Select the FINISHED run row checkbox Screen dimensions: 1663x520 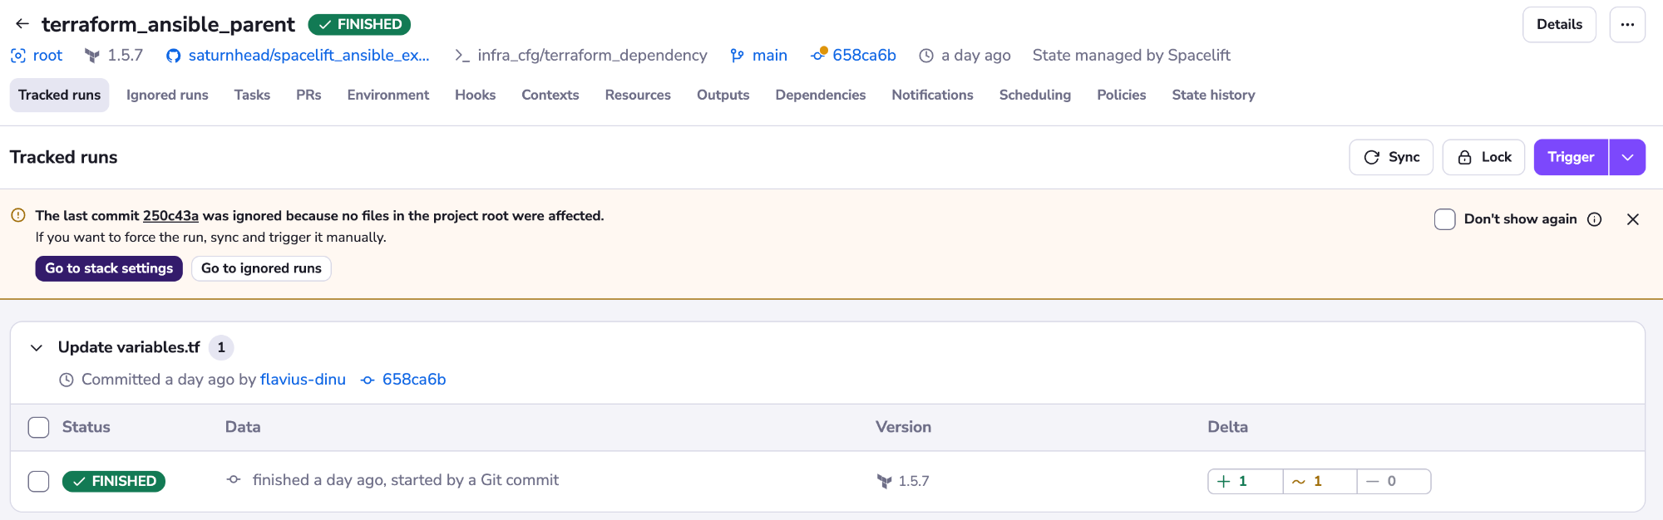(x=38, y=482)
